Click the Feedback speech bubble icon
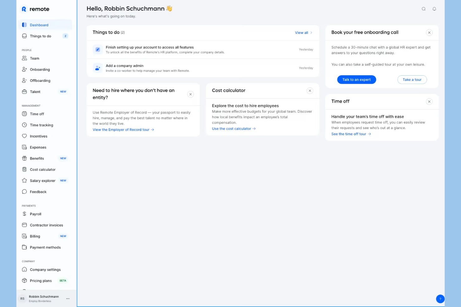 (24, 192)
